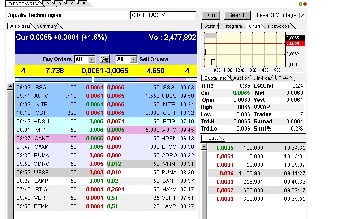Viewport: 344px width, 219px height.
Task: Select the Indices tab
Action: point(264,78)
